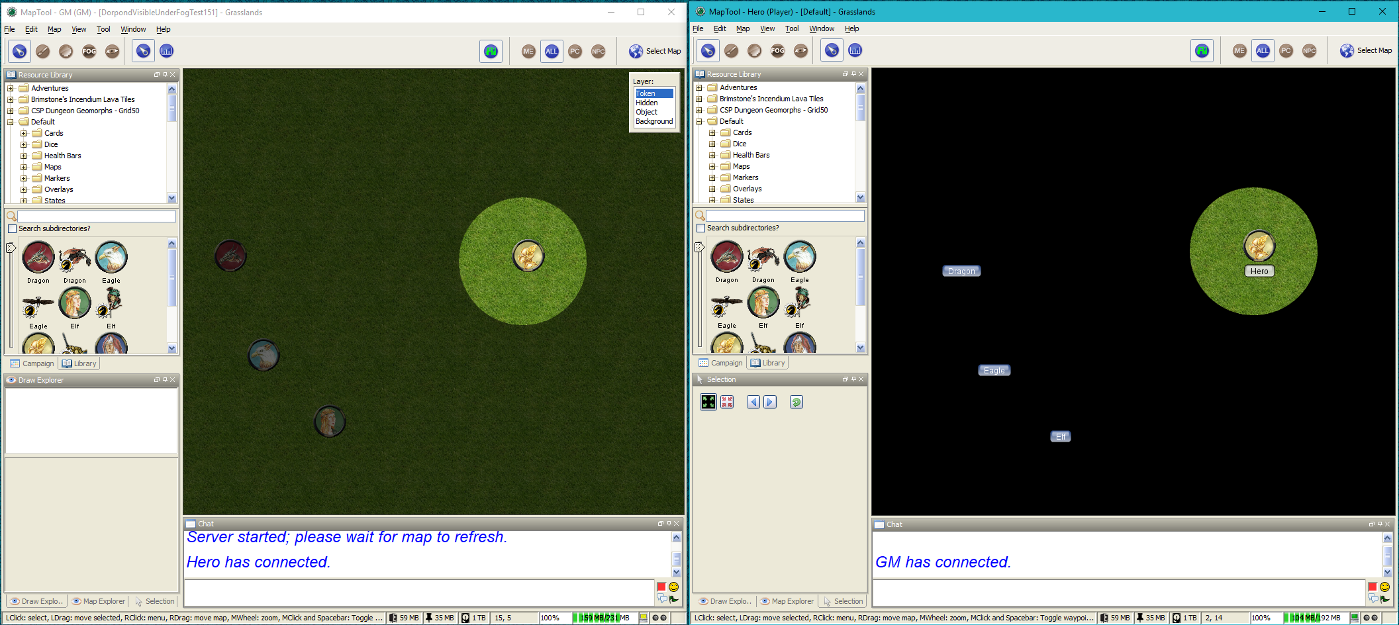Go to next token with blue right arrow
The width and height of the screenshot is (1399, 625).
click(770, 402)
